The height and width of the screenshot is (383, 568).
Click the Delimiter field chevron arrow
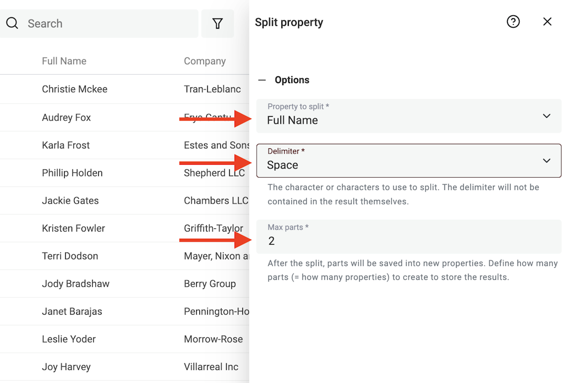click(546, 160)
